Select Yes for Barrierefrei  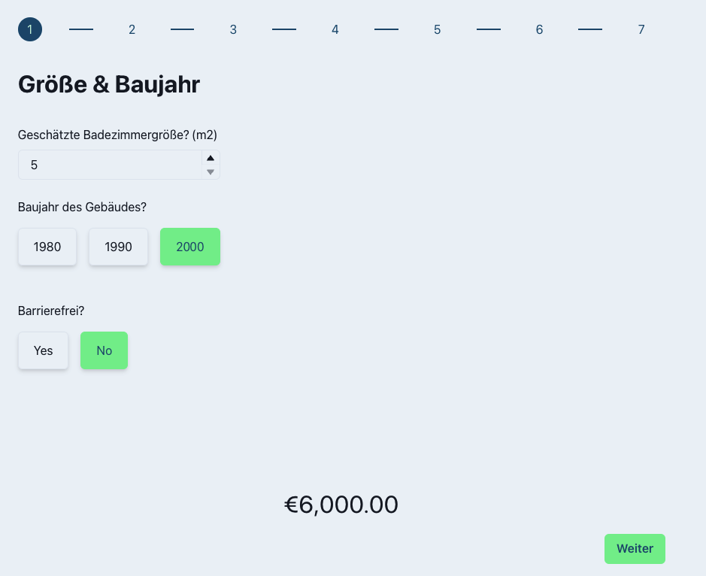tap(44, 350)
